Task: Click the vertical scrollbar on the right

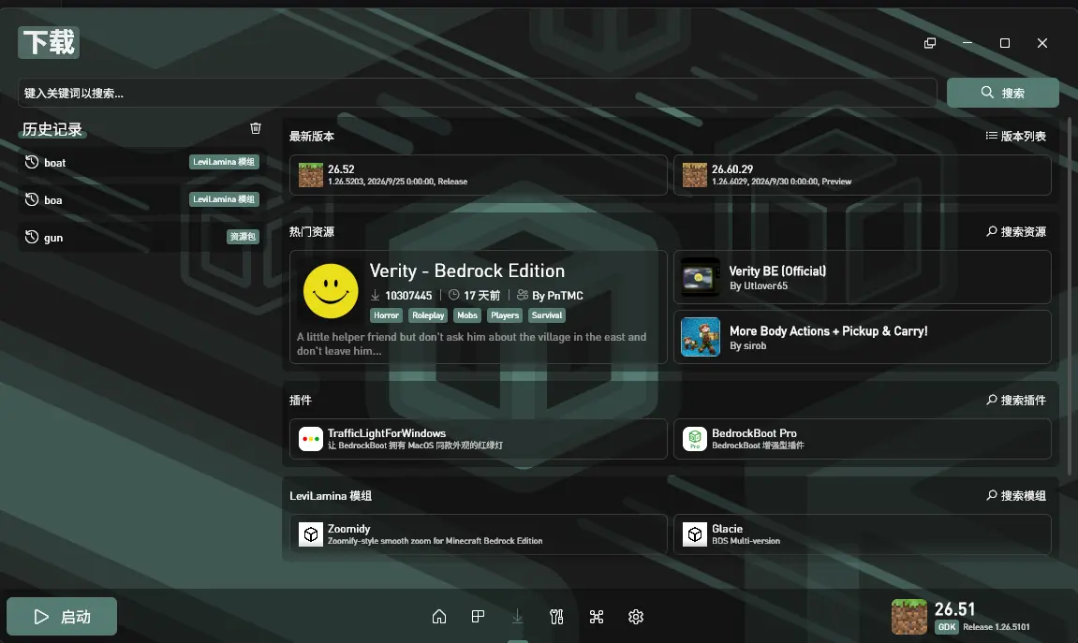Action: [1069, 296]
